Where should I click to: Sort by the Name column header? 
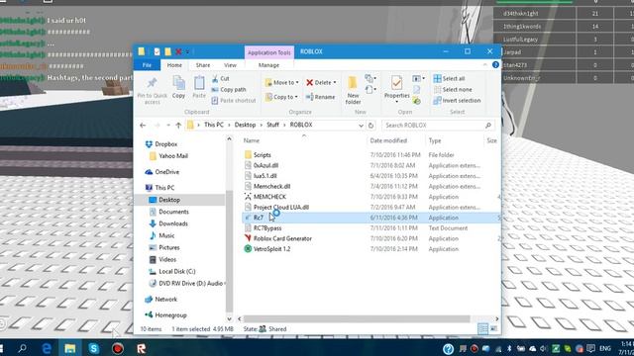click(x=252, y=140)
